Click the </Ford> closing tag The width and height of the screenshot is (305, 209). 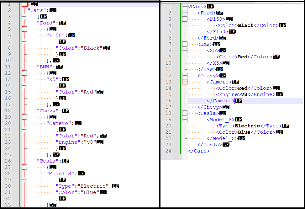tap(208, 38)
